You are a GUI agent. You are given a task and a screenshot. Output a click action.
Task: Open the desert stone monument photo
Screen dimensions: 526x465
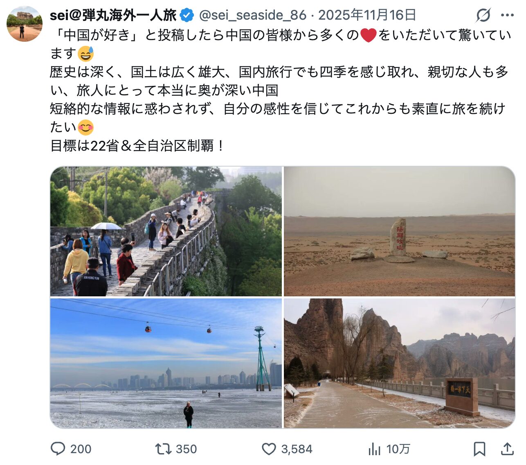tap(399, 231)
